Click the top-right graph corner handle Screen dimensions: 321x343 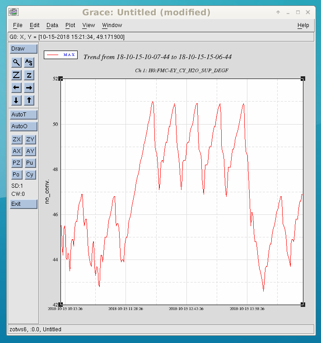tap(303, 79)
